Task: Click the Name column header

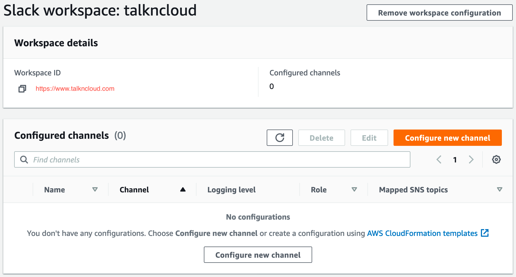Action: tap(54, 190)
